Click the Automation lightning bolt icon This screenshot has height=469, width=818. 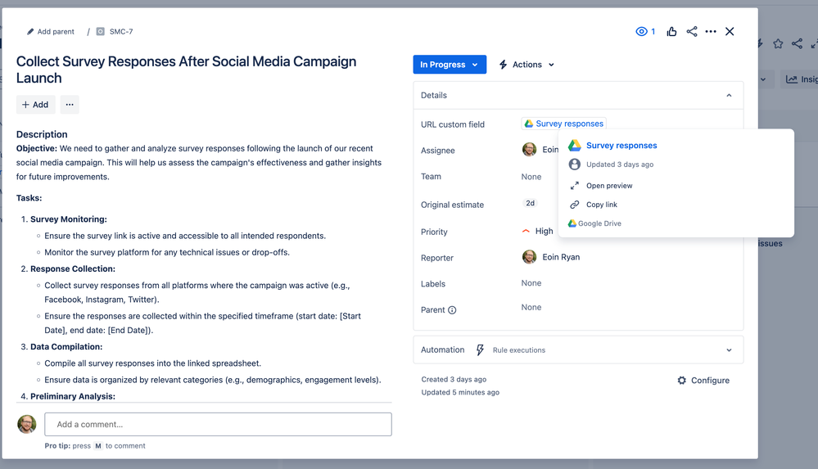[480, 350]
